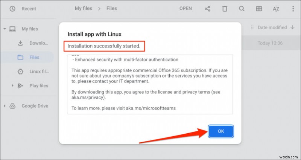Sort by Date modified column
Viewport: 301px width, 160px height.
click(272, 27)
